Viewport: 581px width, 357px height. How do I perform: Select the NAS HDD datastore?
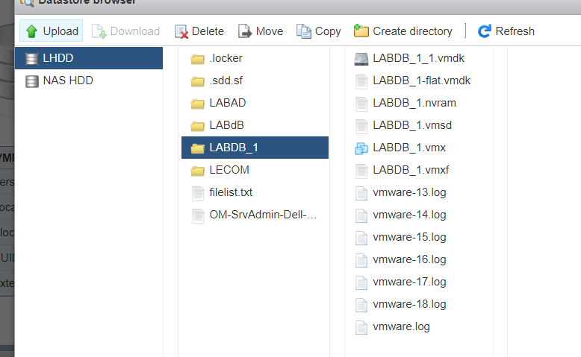coord(89,80)
